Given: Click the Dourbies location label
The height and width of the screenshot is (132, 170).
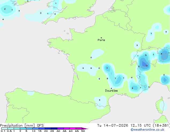Looking at the screenshot, I should pos(111,91).
